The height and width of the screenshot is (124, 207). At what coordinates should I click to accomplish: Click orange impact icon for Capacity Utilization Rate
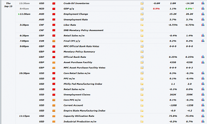point(54,116)
